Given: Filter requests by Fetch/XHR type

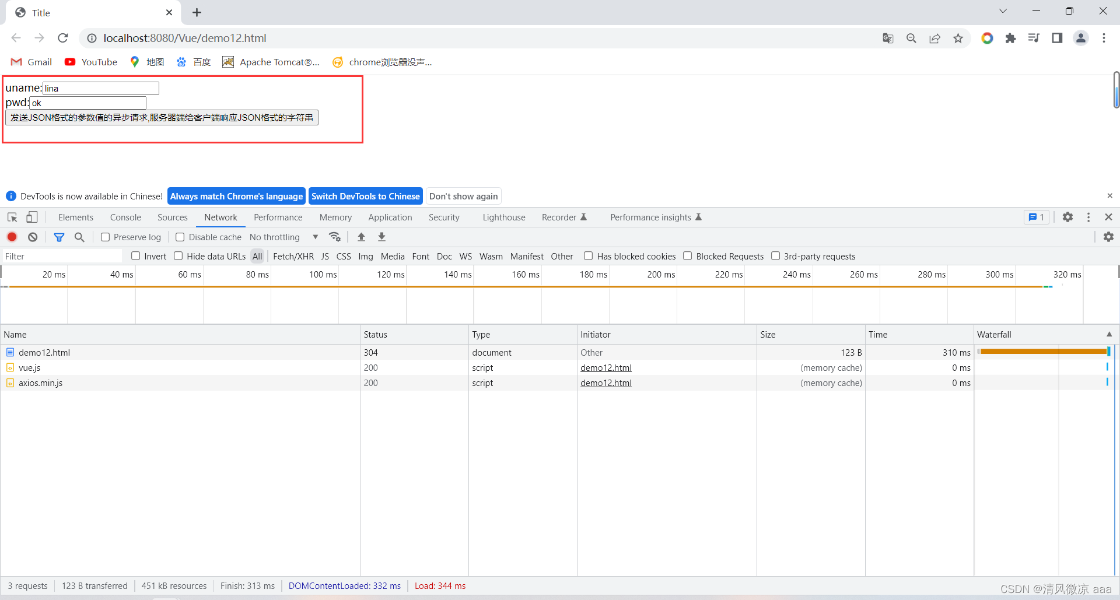Looking at the screenshot, I should (x=293, y=256).
